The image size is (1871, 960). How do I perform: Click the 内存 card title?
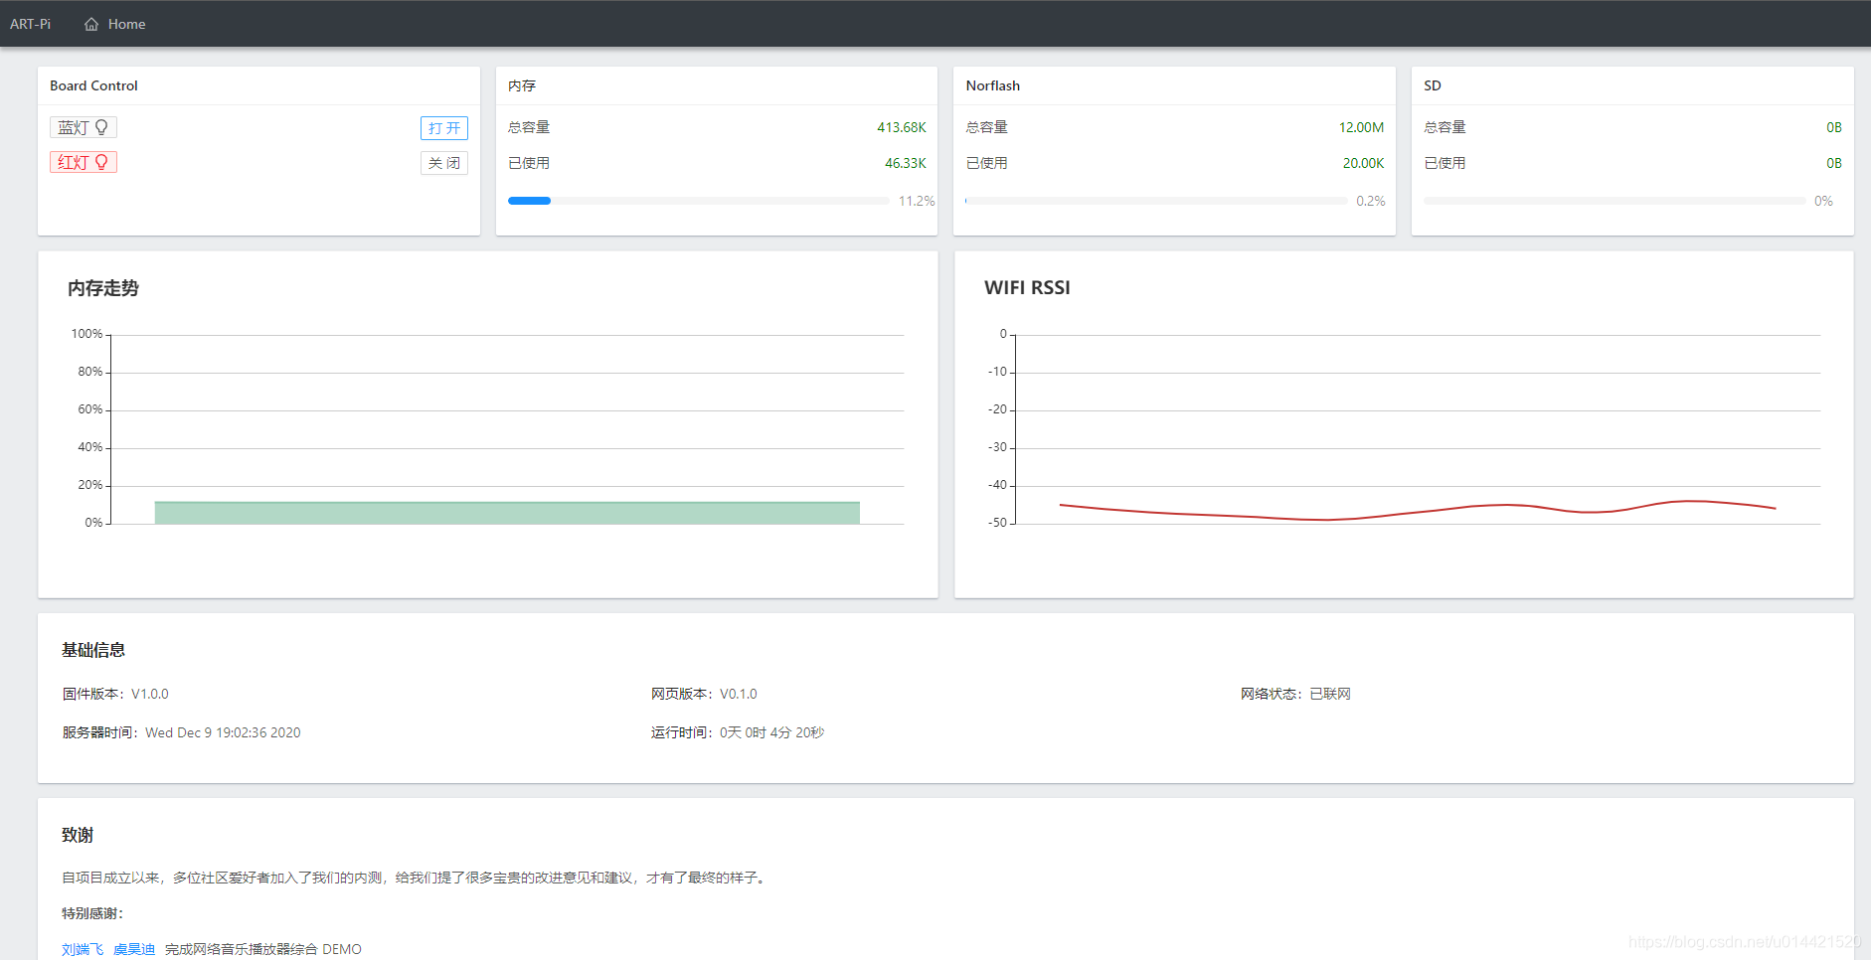522,85
